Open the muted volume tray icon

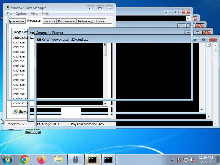tap(192, 160)
